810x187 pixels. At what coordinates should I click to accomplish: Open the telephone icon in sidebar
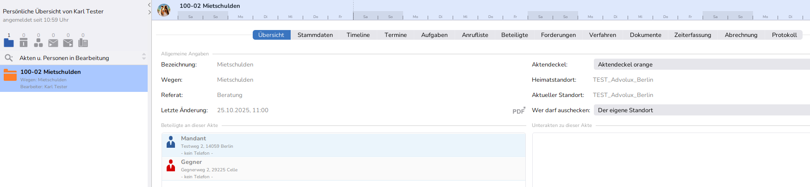[x=83, y=42]
